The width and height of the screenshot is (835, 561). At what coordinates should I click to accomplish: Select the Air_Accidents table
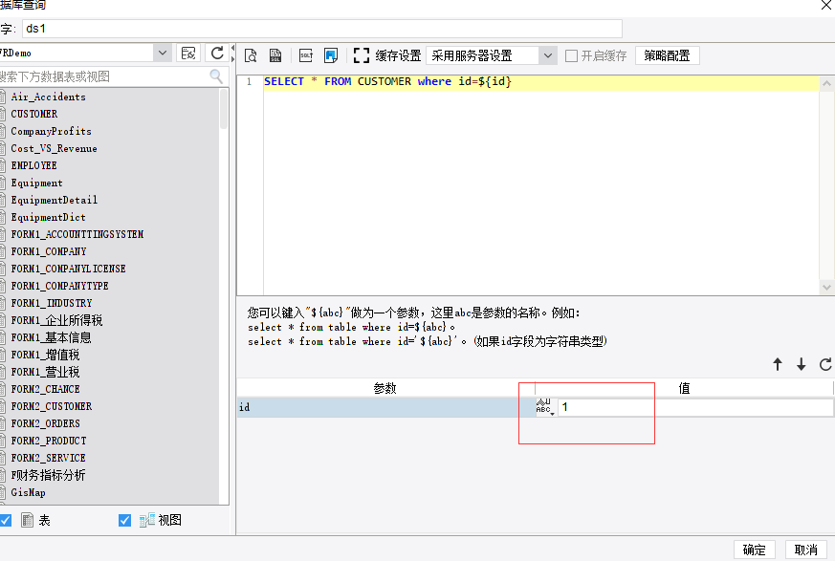48,97
